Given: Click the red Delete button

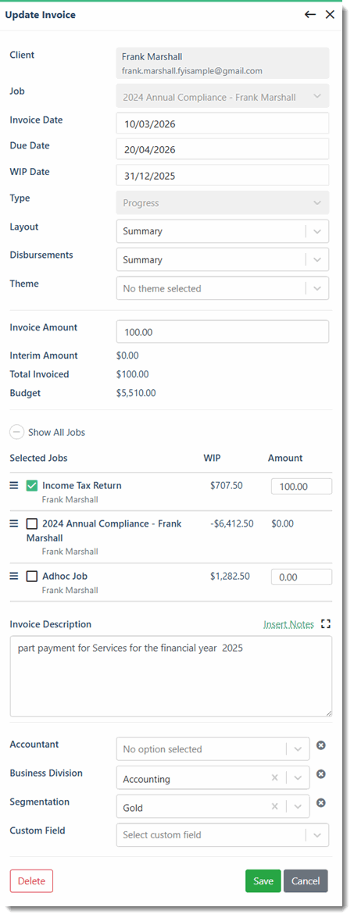Looking at the screenshot, I should point(31,880).
